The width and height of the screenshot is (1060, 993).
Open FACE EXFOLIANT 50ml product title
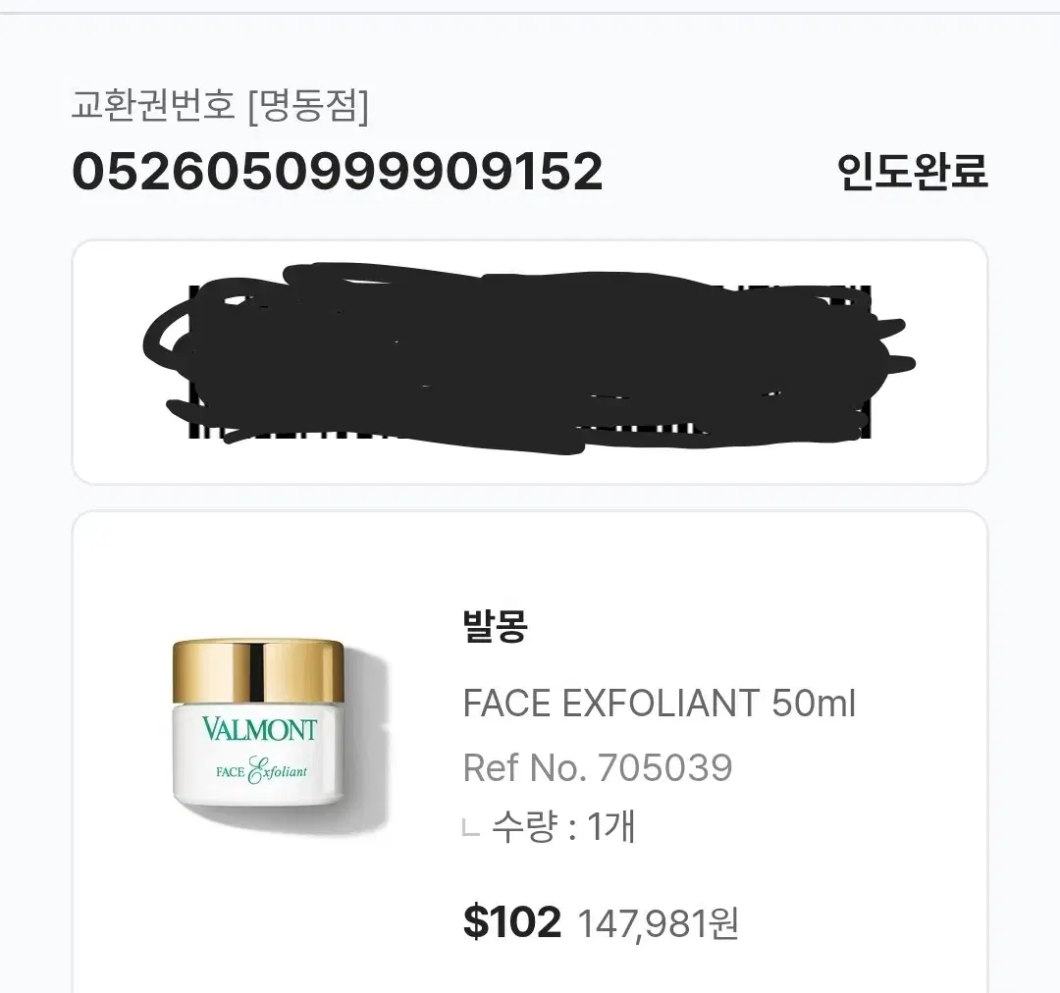[660, 703]
